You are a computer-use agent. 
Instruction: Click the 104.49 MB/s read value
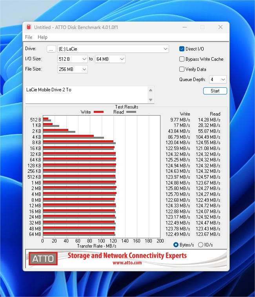[x=208, y=137]
